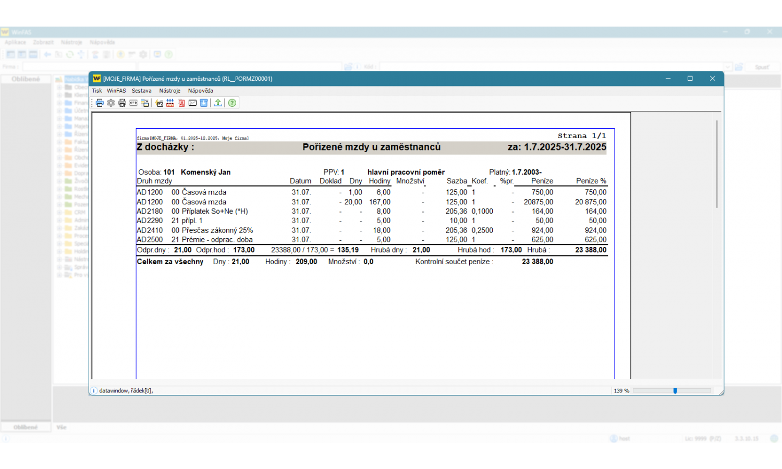Open Zobrazit menu in background WinFAS window
Screen dimensions: 782x469
pyautogui.click(x=43, y=42)
